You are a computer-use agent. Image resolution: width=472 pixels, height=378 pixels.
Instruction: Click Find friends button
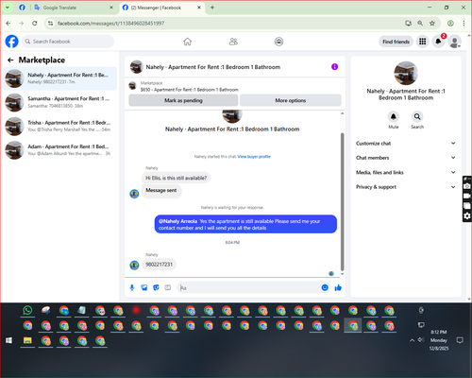(x=396, y=42)
